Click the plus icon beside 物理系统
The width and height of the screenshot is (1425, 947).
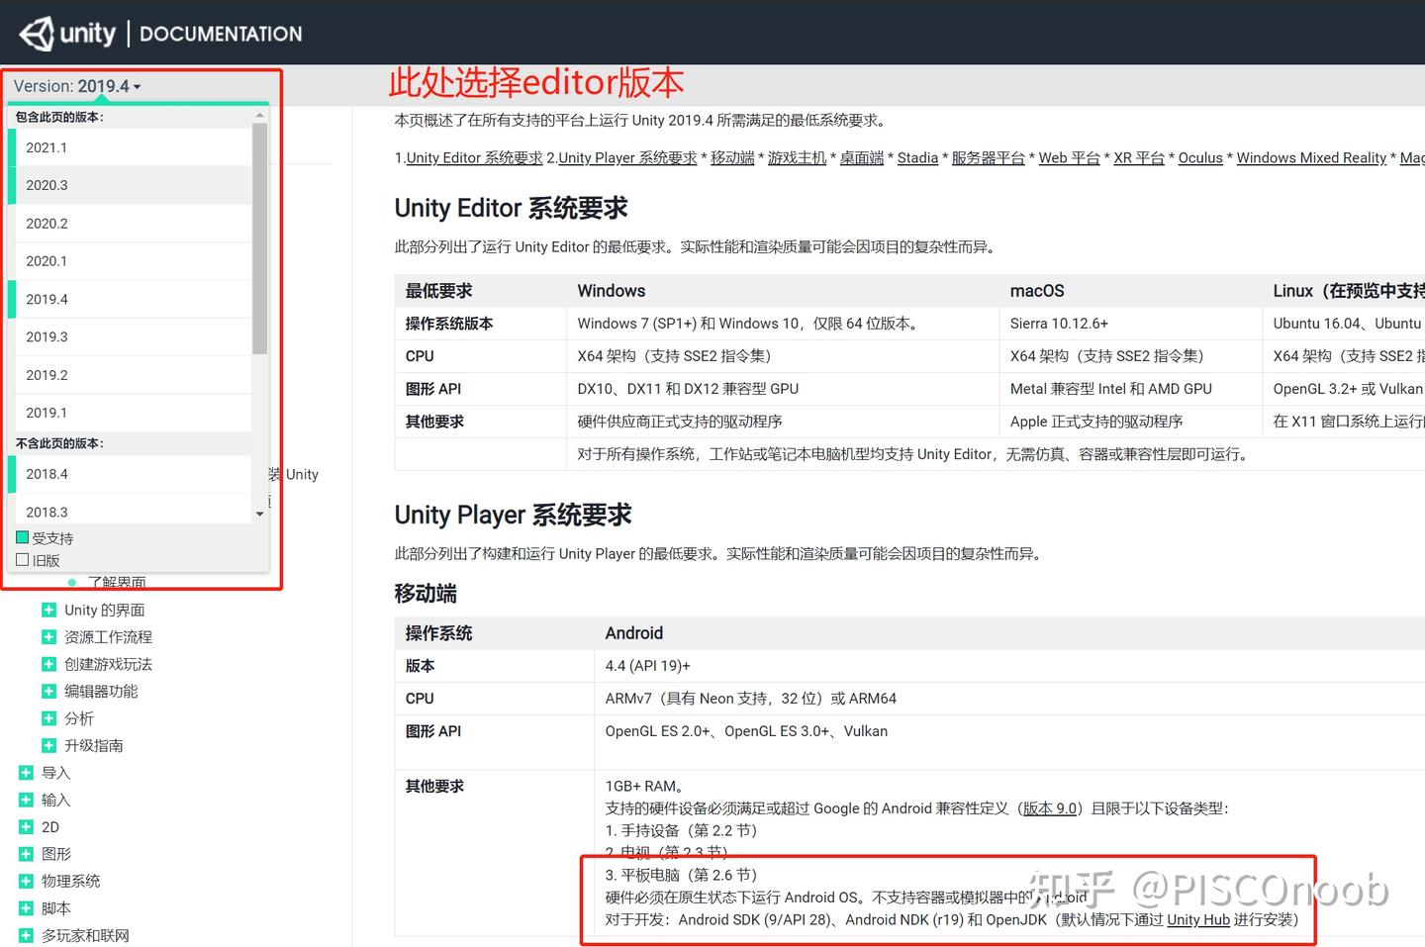pyautogui.click(x=26, y=880)
